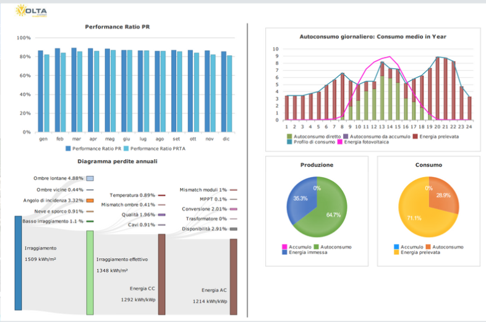
Task: Click the MPPT 0.1% label
Action: click(213, 199)
